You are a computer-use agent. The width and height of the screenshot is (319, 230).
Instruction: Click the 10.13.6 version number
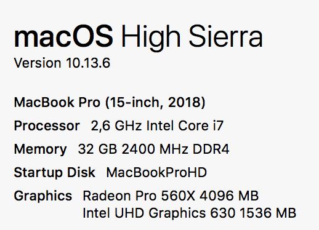[88, 63]
